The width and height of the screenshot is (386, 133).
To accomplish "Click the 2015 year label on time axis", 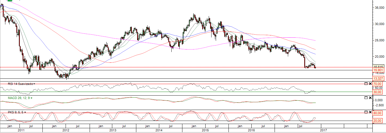I will pos(205,130).
